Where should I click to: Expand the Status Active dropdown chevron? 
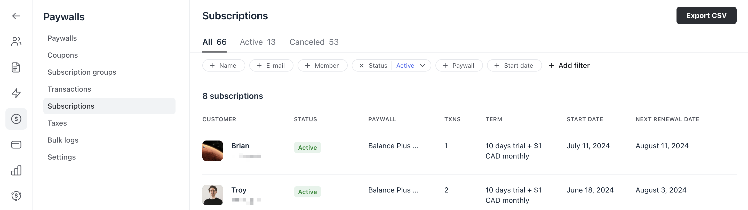coord(423,66)
